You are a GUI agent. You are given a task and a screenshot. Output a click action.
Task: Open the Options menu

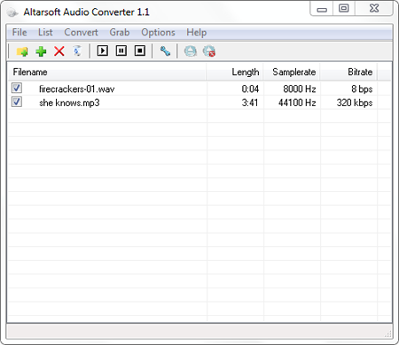click(158, 32)
